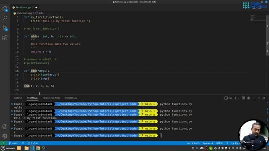Select Python language mode in status bar
This screenshot has height=151, width=269.
(x=237, y=143)
